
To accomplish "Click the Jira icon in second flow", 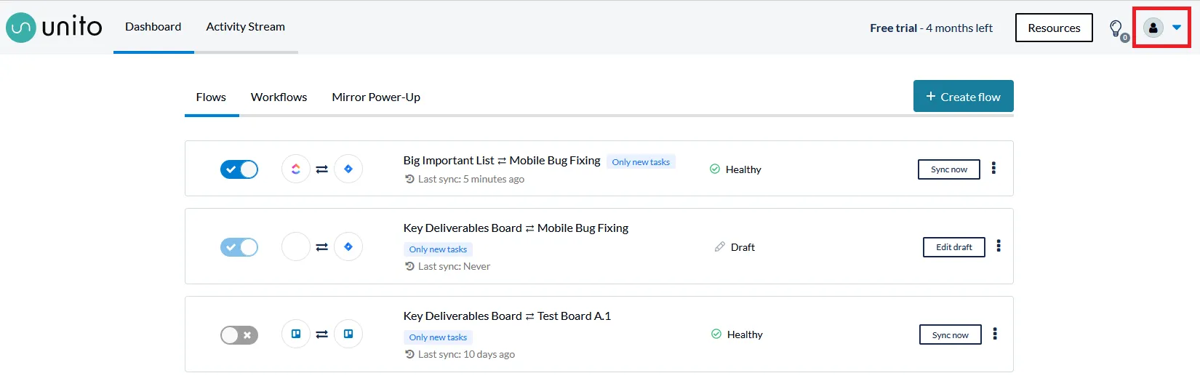I will [348, 247].
